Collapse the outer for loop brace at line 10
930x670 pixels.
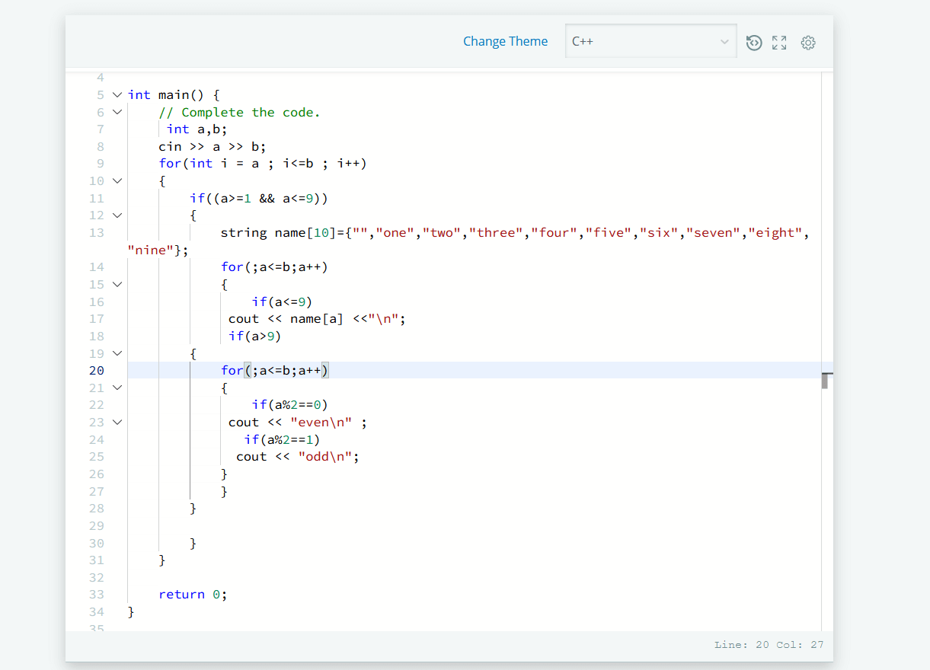click(117, 181)
